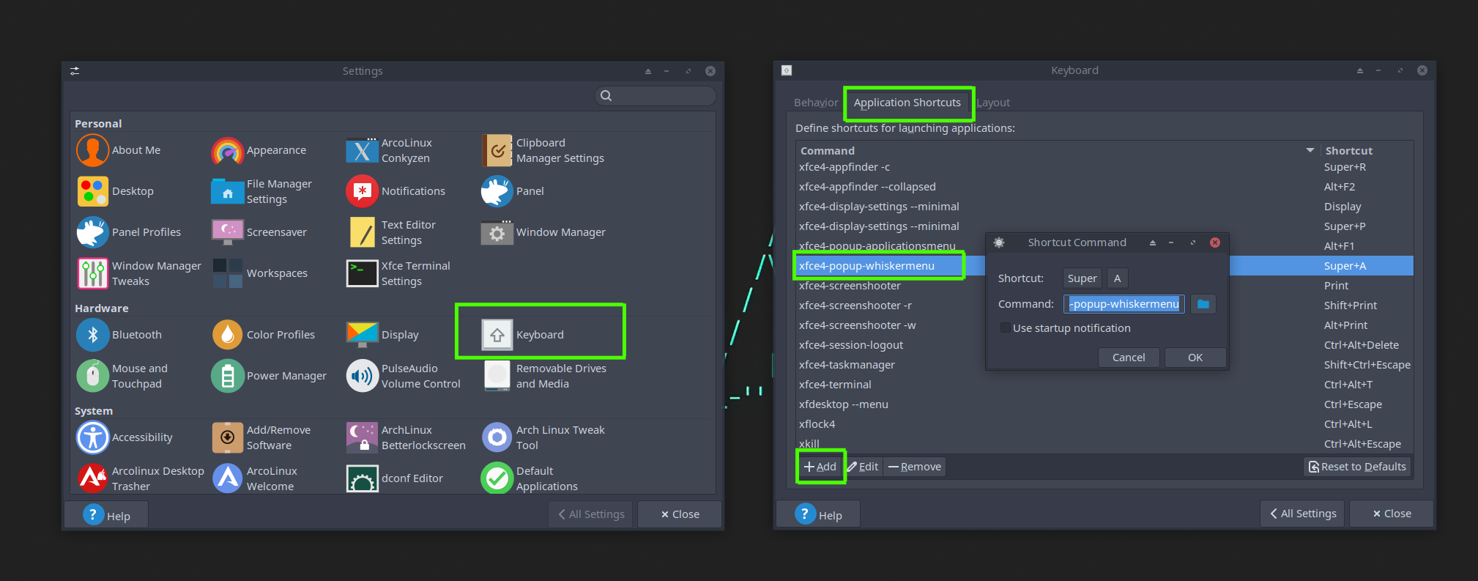Open Window Manager Tweaks
The width and height of the screenshot is (1478, 581).
[139, 273]
